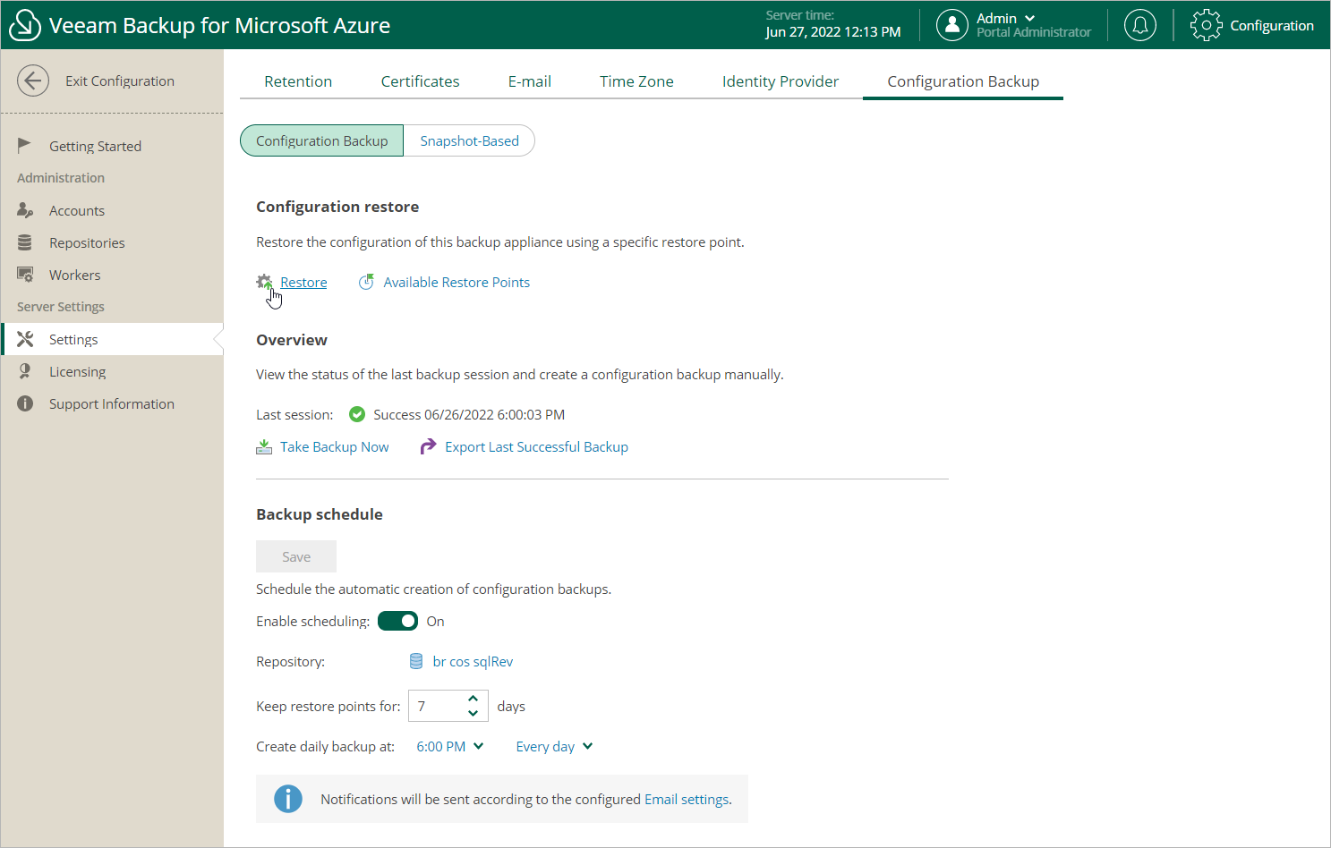Open the Time Zone tab

[636, 81]
